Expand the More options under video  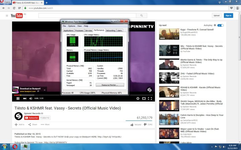(x=45, y=125)
